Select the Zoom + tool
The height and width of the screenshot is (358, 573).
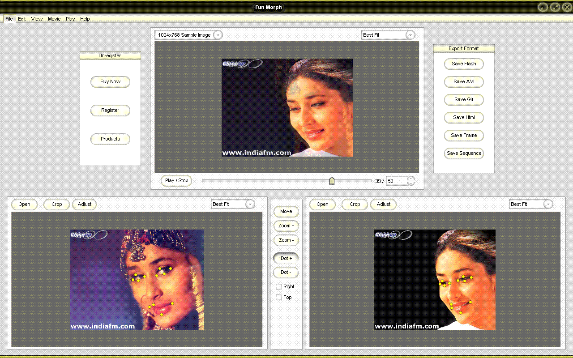point(286,226)
